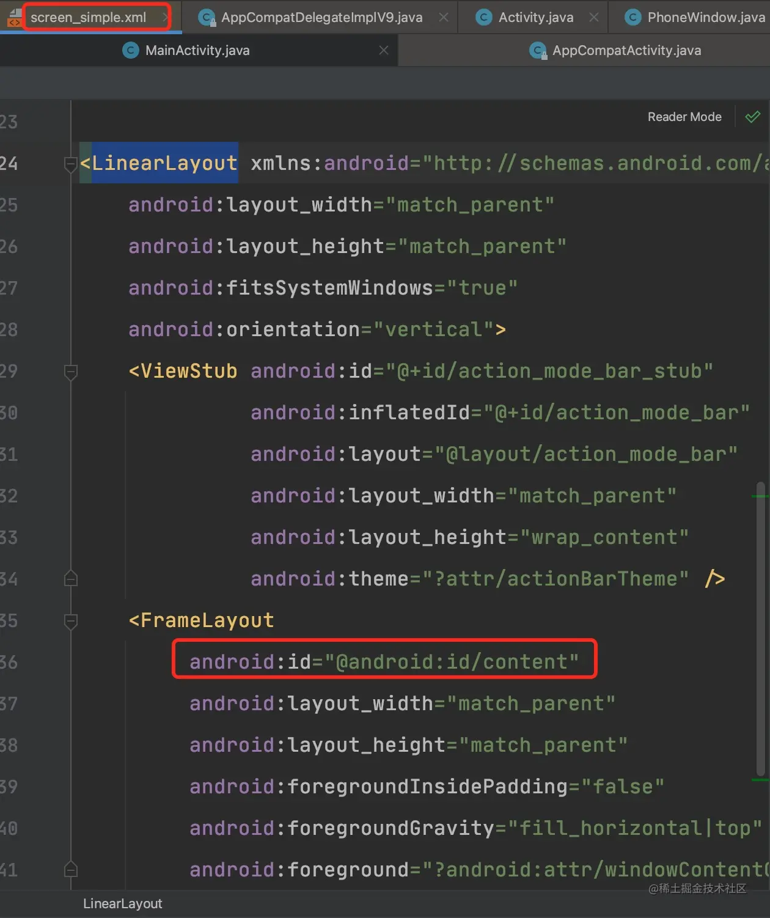The width and height of the screenshot is (770, 918).
Task: Click the editor vertical scrollbar thumb
Action: click(x=761, y=630)
